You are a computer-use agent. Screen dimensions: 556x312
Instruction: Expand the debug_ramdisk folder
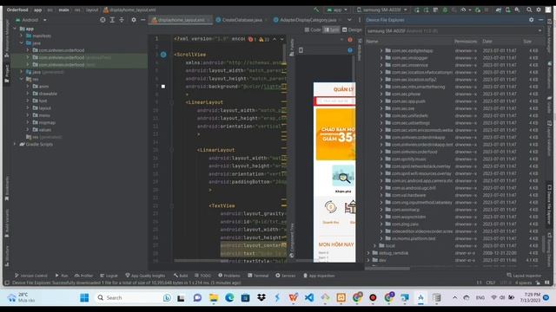click(x=368, y=253)
